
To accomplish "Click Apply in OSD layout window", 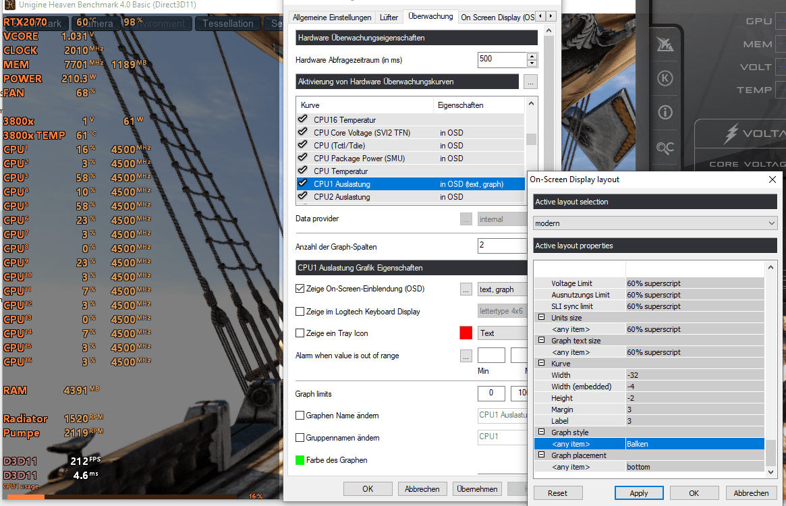I will point(639,493).
